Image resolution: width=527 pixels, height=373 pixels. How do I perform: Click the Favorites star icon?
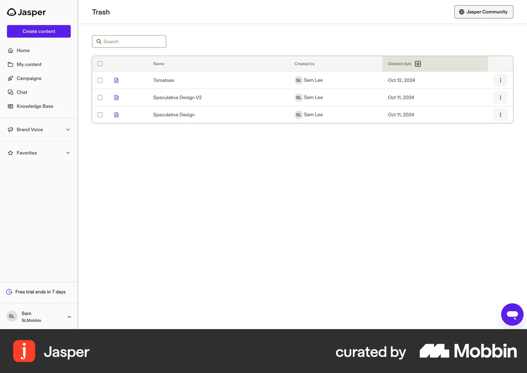tap(11, 153)
